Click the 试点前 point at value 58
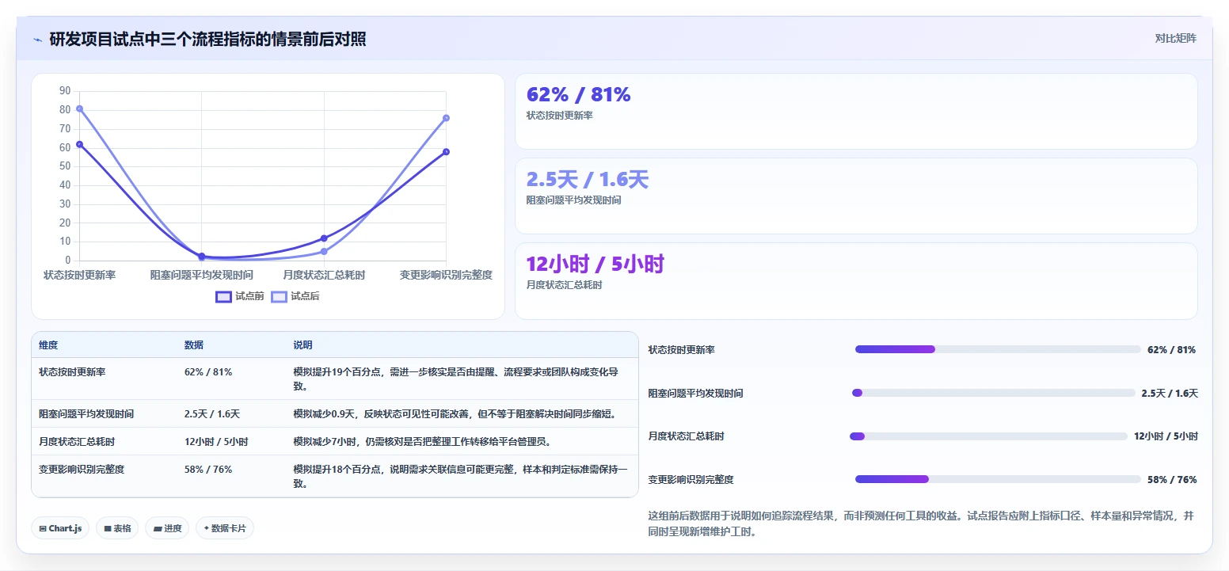 click(x=446, y=151)
